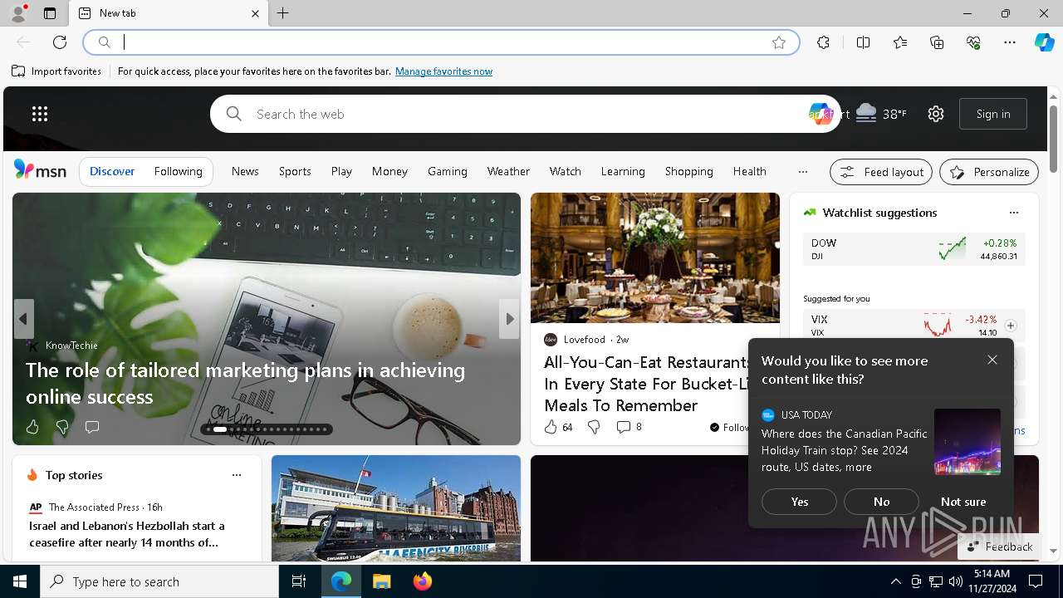This screenshot has width=1063, height=598.
Task: Dislike the KnowTechie marketing article
Action: point(61,427)
